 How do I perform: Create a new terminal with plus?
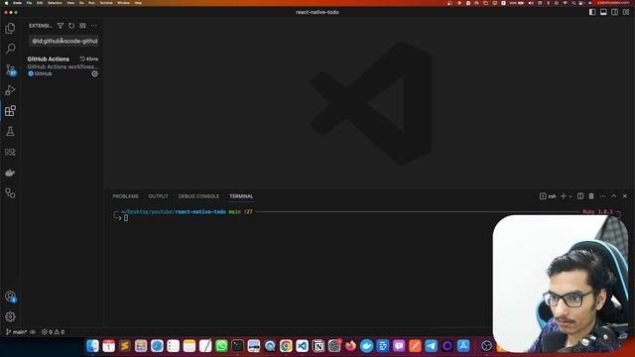pos(563,196)
